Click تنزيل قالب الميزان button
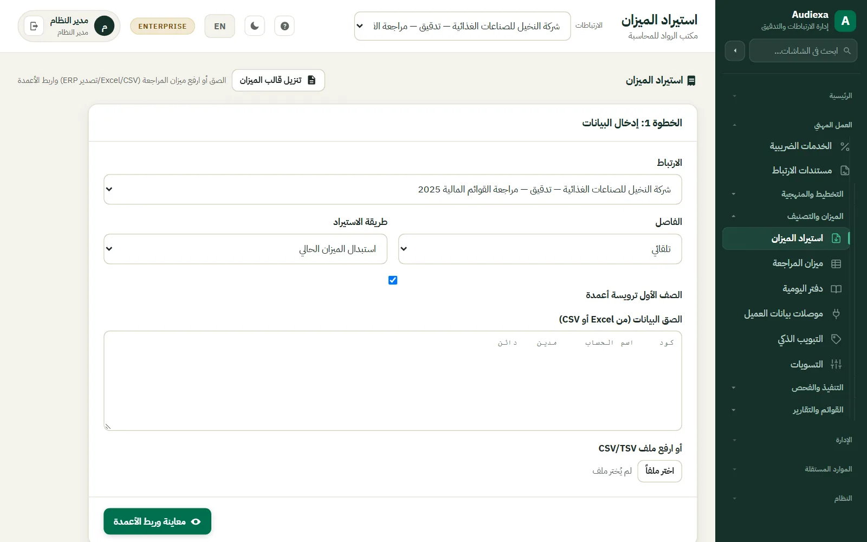 click(x=278, y=80)
